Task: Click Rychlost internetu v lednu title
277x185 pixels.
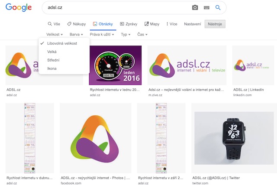Action: tap(115, 90)
